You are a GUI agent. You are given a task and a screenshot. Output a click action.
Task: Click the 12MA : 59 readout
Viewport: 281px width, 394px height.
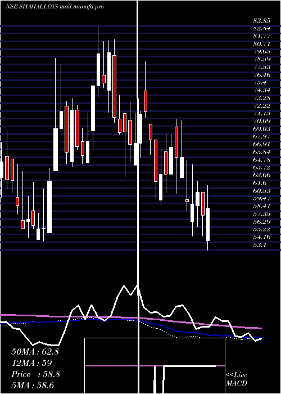31,363
